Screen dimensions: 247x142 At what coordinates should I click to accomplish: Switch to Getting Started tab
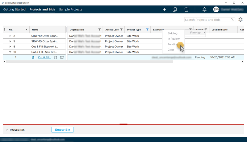(x=14, y=10)
